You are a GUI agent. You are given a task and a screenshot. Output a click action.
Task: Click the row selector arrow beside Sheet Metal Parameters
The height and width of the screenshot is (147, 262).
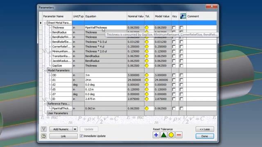[41, 23]
